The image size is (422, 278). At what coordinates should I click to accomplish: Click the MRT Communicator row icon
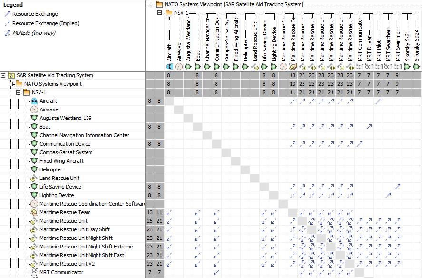pos(34,272)
